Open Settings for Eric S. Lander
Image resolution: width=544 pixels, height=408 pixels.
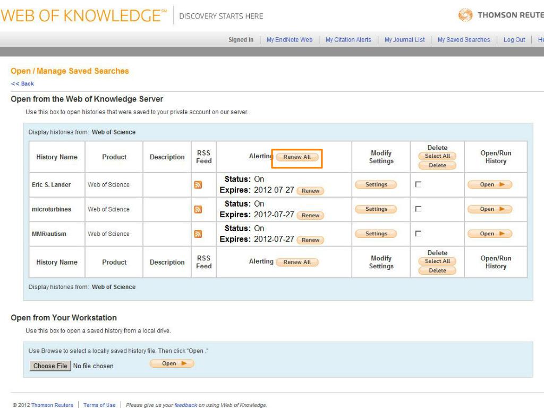[376, 184]
